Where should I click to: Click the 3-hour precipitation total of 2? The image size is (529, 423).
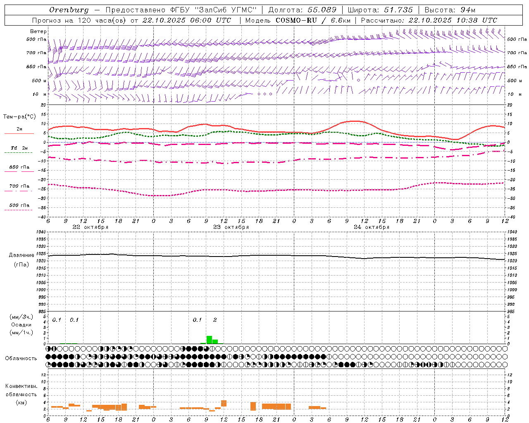point(215,320)
